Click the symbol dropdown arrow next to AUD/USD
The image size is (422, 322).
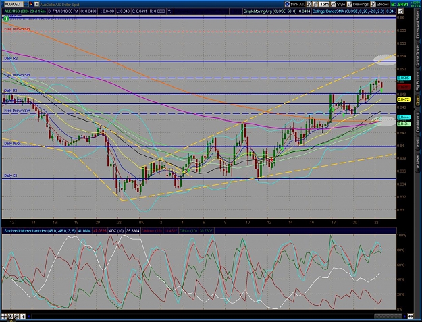(25, 4)
